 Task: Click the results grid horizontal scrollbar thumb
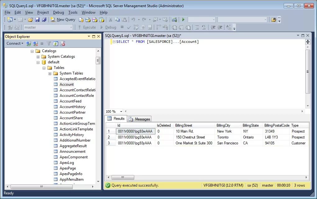click(123, 177)
